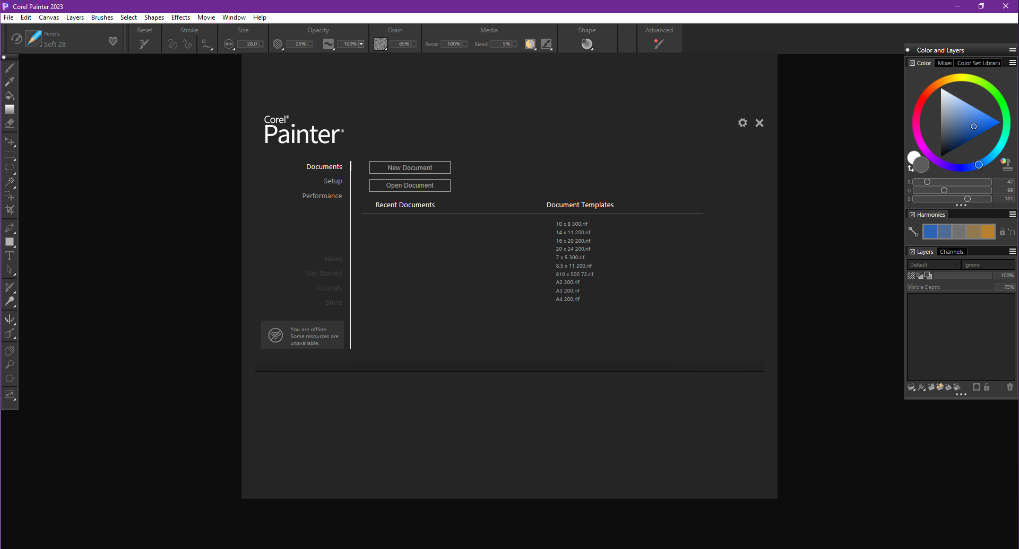Open the Effects menu

(180, 17)
